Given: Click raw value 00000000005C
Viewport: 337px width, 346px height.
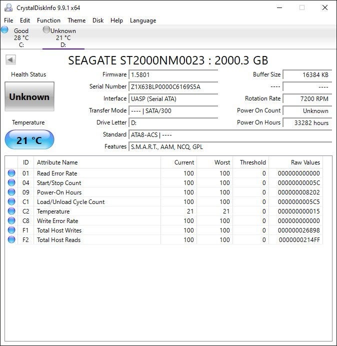Looking at the screenshot, I should pyautogui.click(x=299, y=183).
